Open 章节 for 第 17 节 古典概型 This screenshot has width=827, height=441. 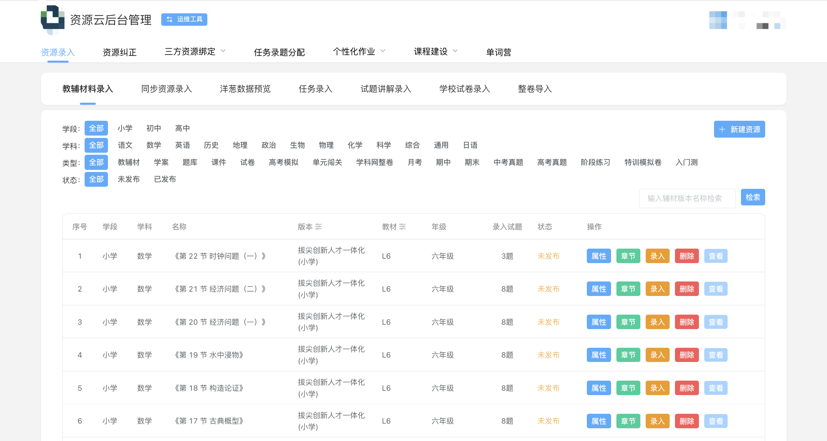[x=628, y=421]
